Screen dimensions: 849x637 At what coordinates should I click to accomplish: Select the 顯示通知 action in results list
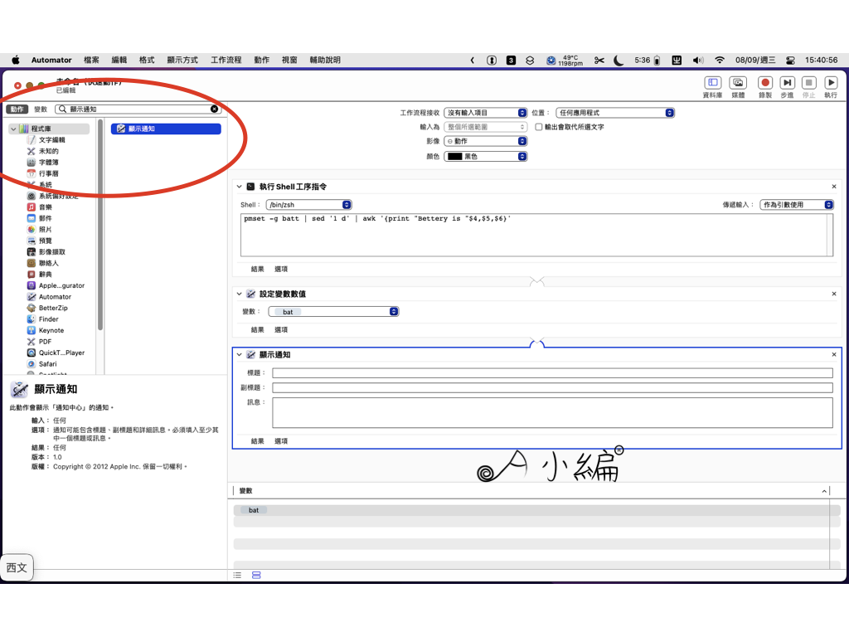point(166,129)
